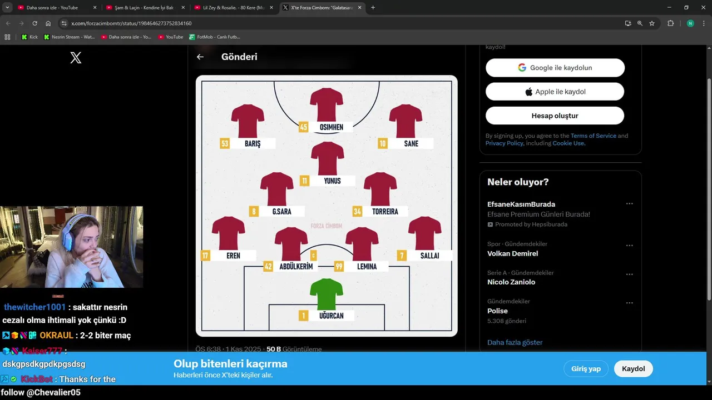Screen dimensions: 712x400
Task: Click OKRAUL username in chat
Action: click(x=57, y=336)
